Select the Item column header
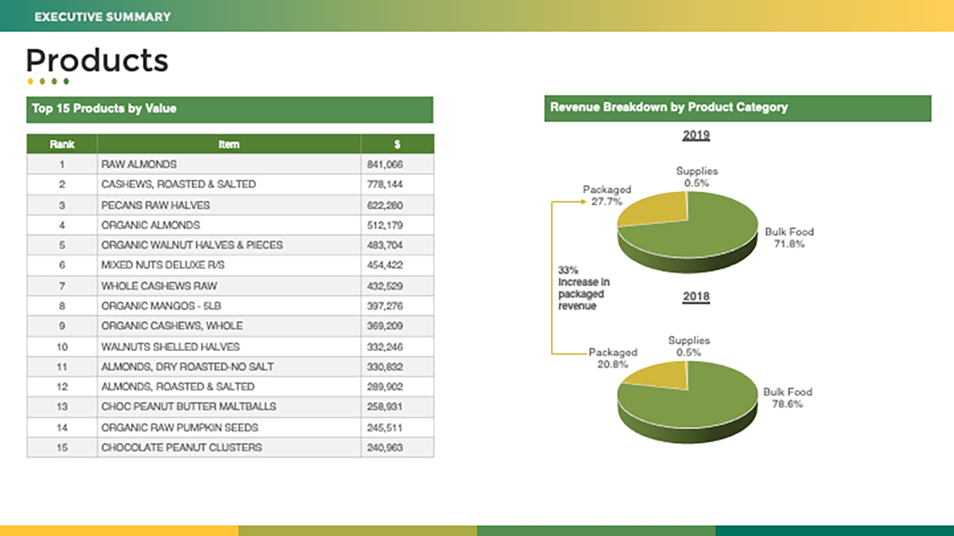The image size is (954, 536). [x=228, y=144]
